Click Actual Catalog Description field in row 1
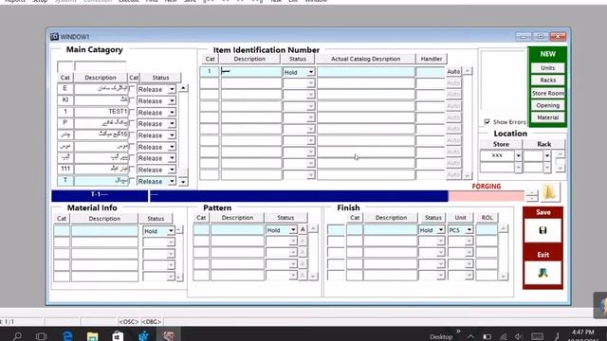 (366, 72)
